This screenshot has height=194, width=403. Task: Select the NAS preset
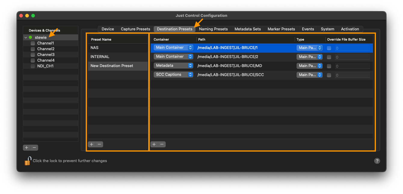pos(118,48)
